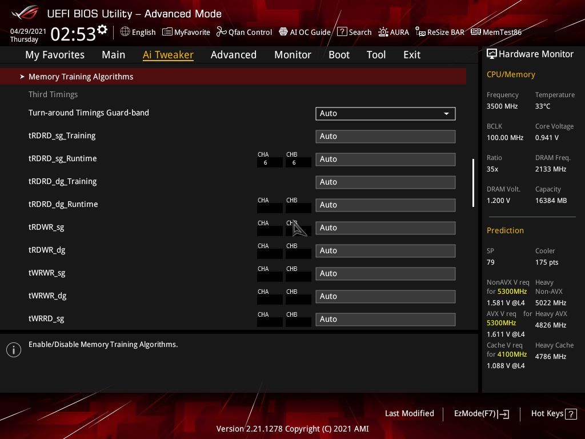Click the 2133 MHz DRAM Freq. value
The width and height of the screenshot is (585, 439).
click(x=551, y=169)
